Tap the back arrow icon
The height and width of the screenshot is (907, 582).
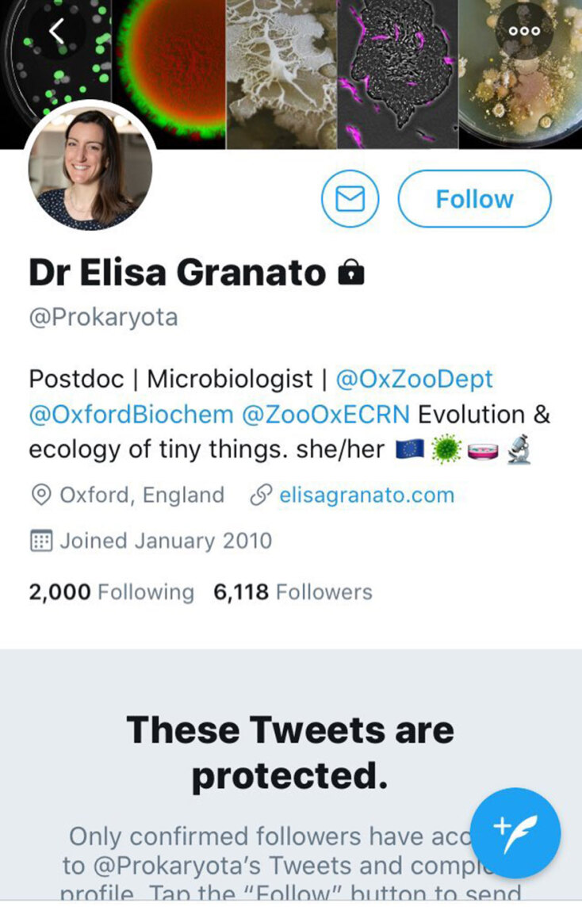coord(56,32)
